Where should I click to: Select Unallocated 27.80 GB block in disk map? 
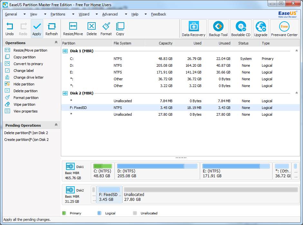tap(211, 194)
